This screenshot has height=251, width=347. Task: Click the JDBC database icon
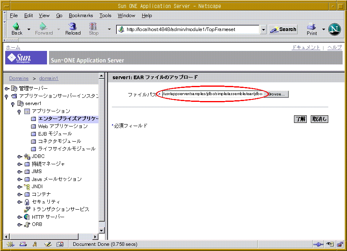click(x=27, y=157)
